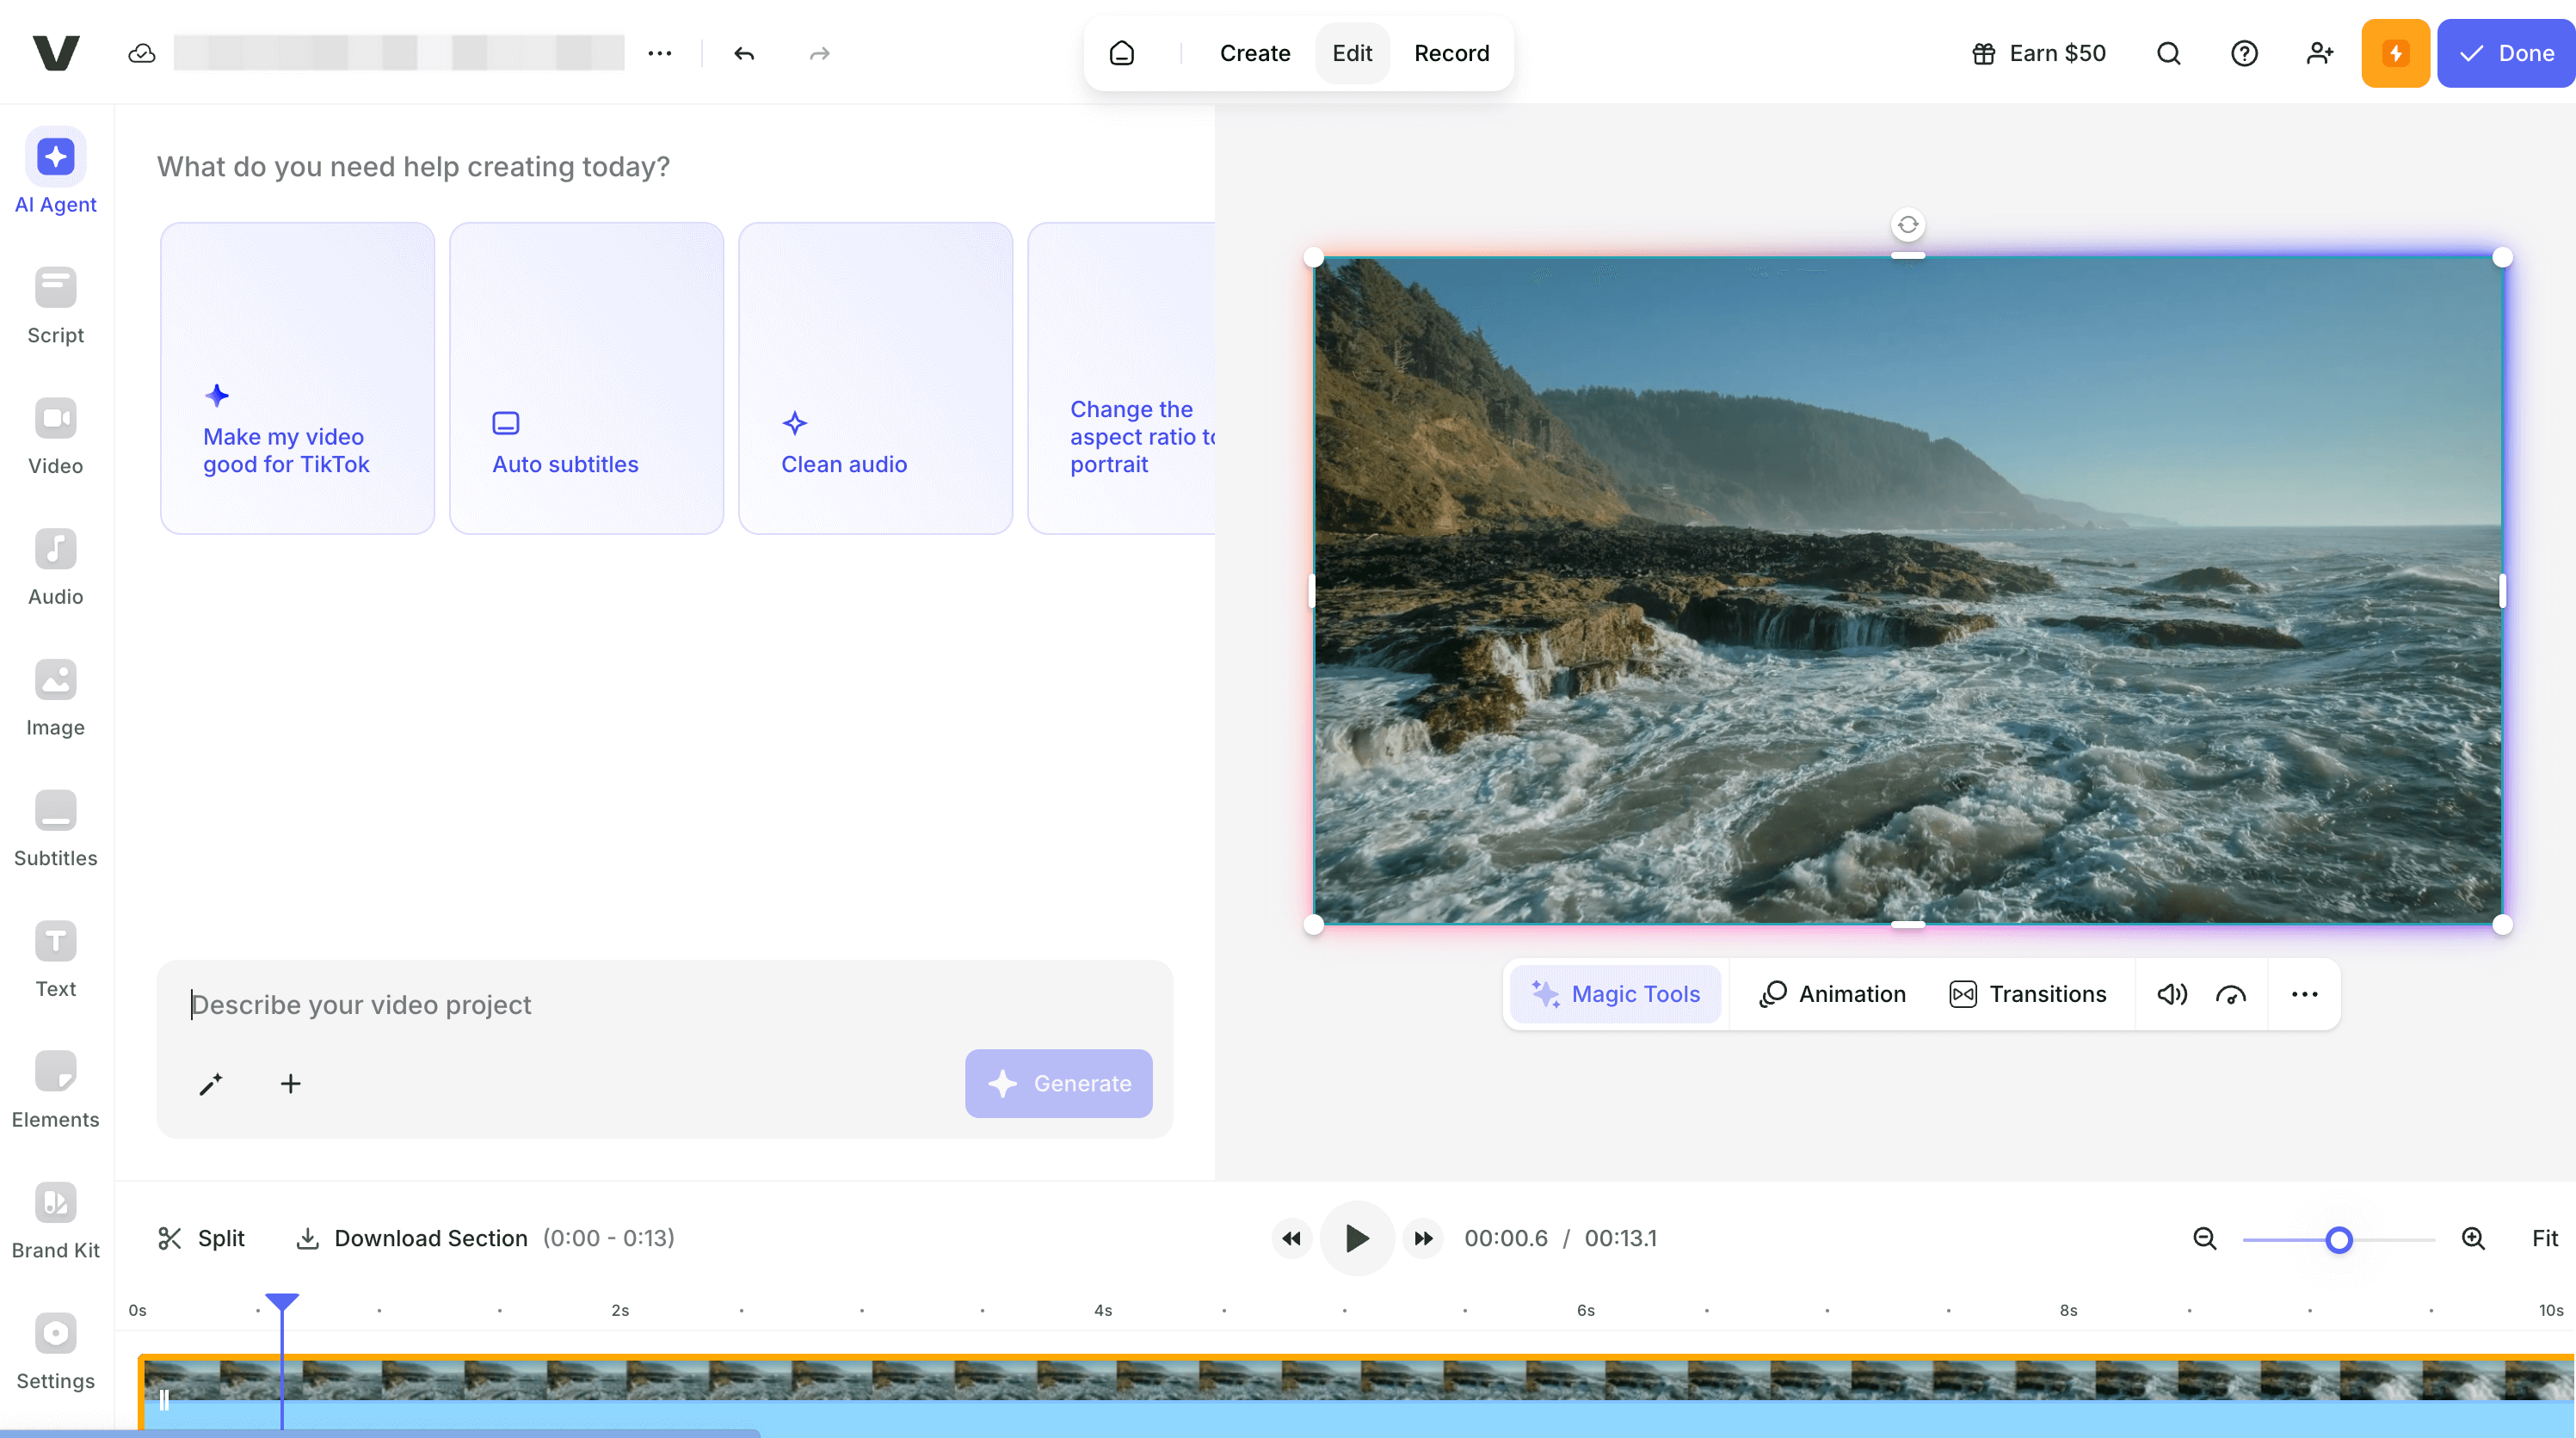The width and height of the screenshot is (2576, 1438).
Task: Click the Done button
Action: [2506, 53]
